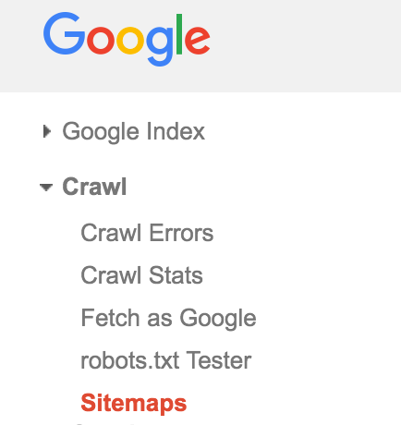
Task: Expand the Google Index section arrow
Action: [47, 131]
